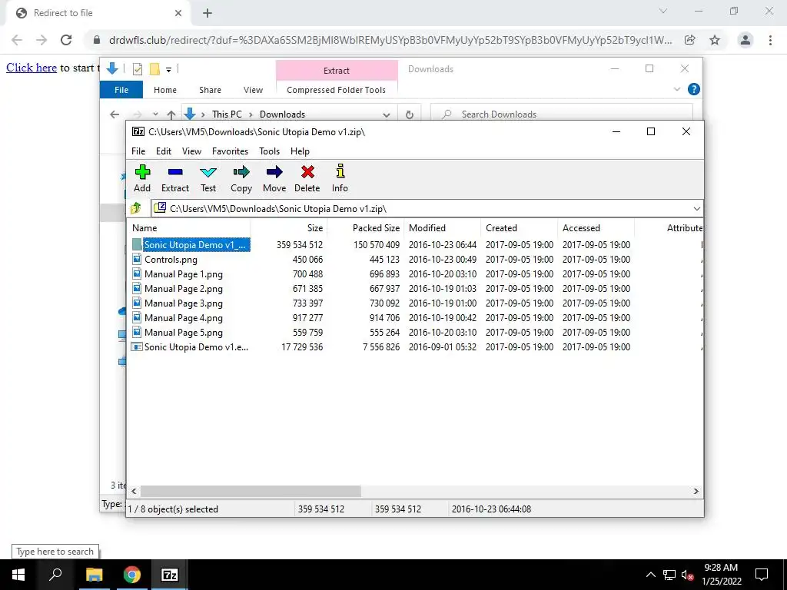Screen dimensions: 787x590
Task: Click horizontal scrollbar thumb in 7-Zip
Action: click(x=251, y=491)
